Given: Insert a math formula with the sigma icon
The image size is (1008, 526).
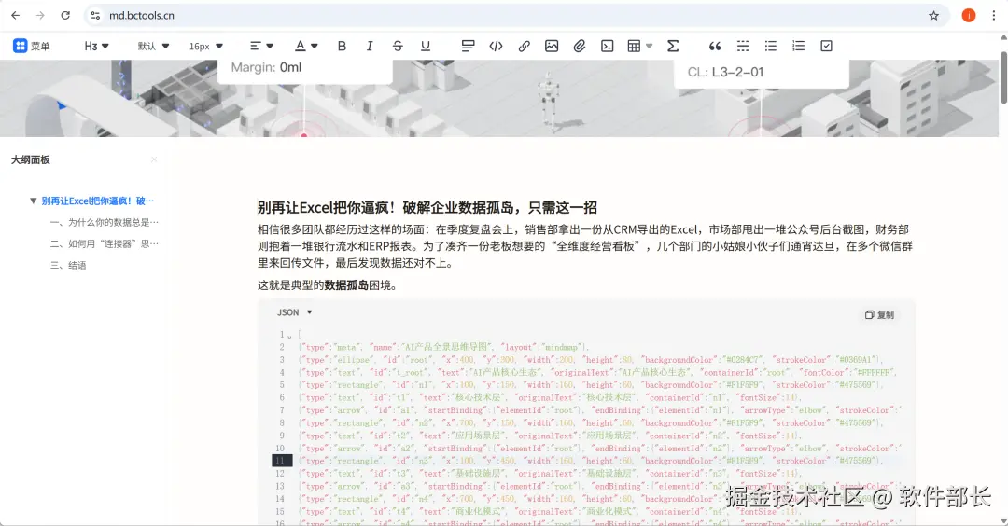Looking at the screenshot, I should tap(672, 46).
